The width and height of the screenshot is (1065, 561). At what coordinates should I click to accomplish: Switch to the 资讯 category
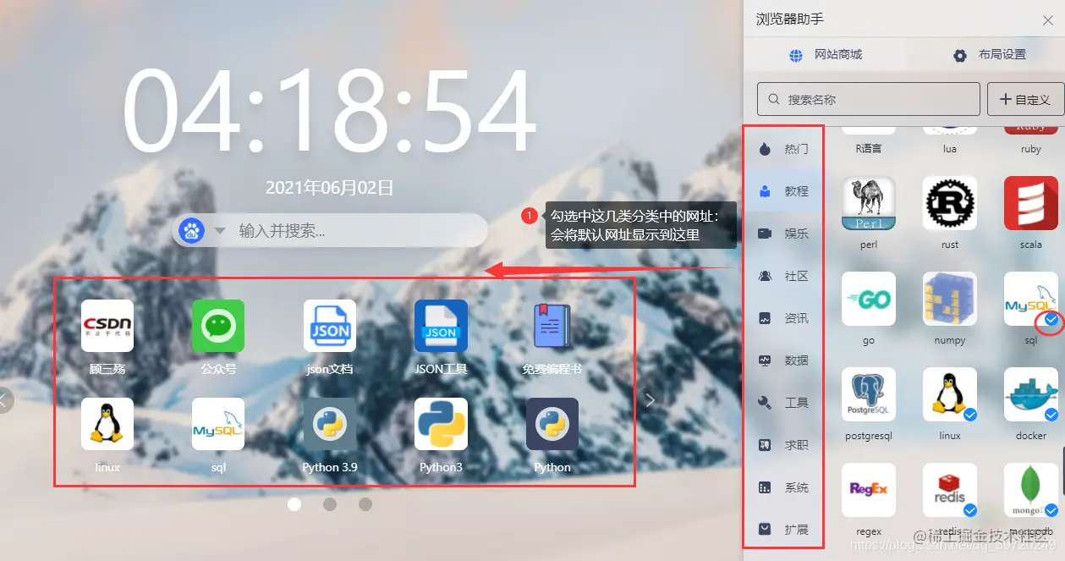point(782,318)
